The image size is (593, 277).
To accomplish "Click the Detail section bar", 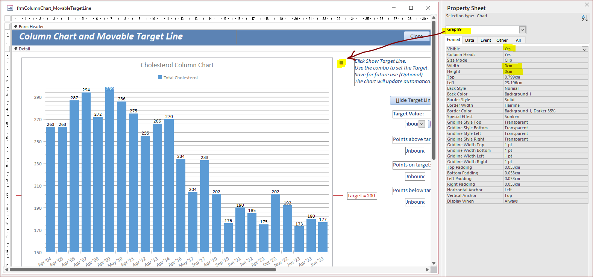I will pyautogui.click(x=222, y=49).
